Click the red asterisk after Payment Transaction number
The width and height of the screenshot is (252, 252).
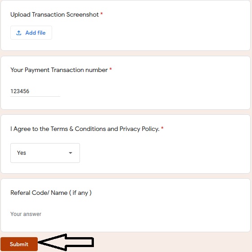111,69
